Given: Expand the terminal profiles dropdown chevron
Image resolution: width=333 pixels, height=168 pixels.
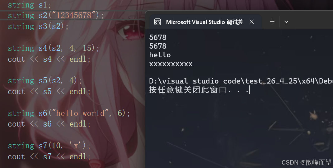Looking at the screenshot, I should pos(286,22).
